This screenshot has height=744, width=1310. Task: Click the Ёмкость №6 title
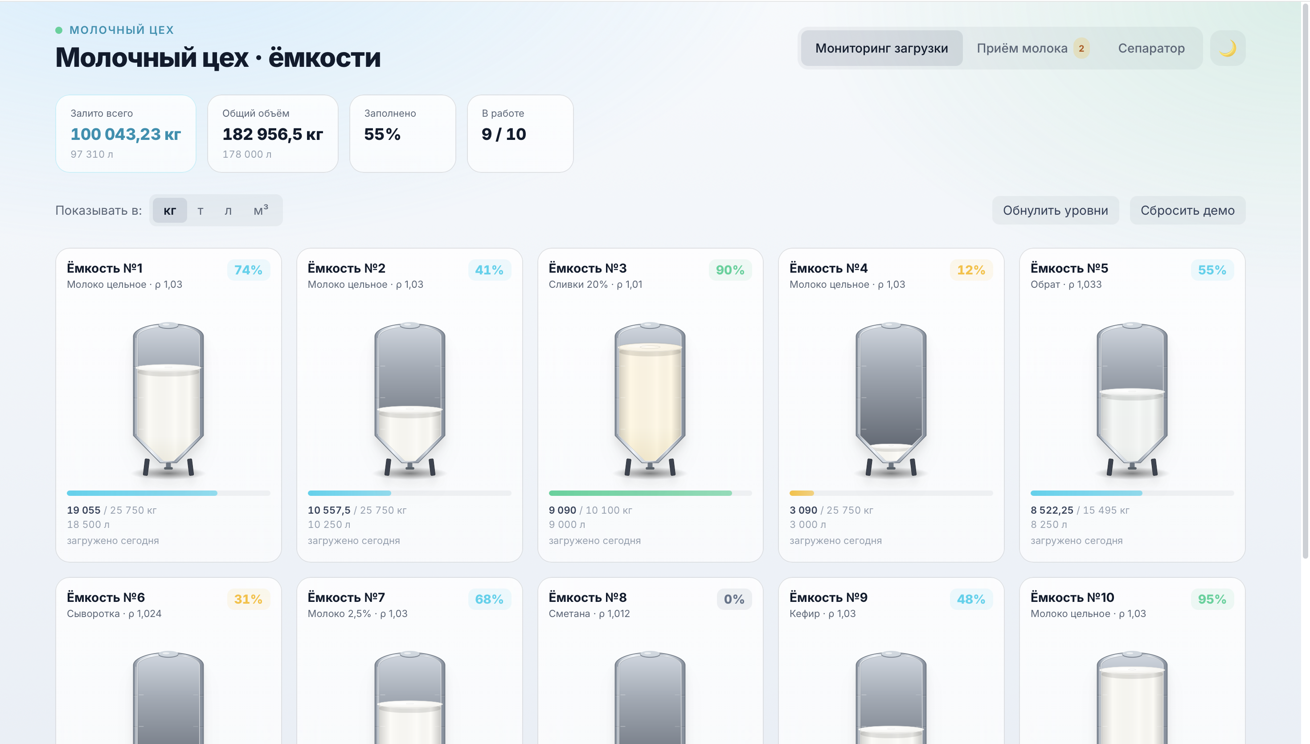(106, 597)
